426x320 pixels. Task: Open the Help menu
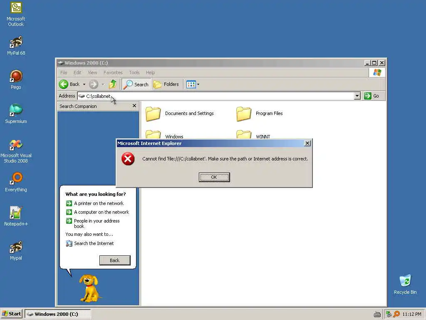[150, 72]
